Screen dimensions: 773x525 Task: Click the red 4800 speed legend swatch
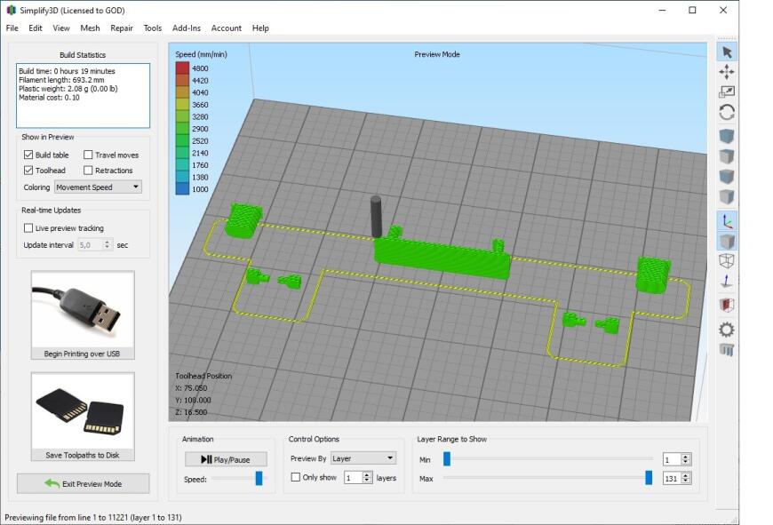(182, 68)
